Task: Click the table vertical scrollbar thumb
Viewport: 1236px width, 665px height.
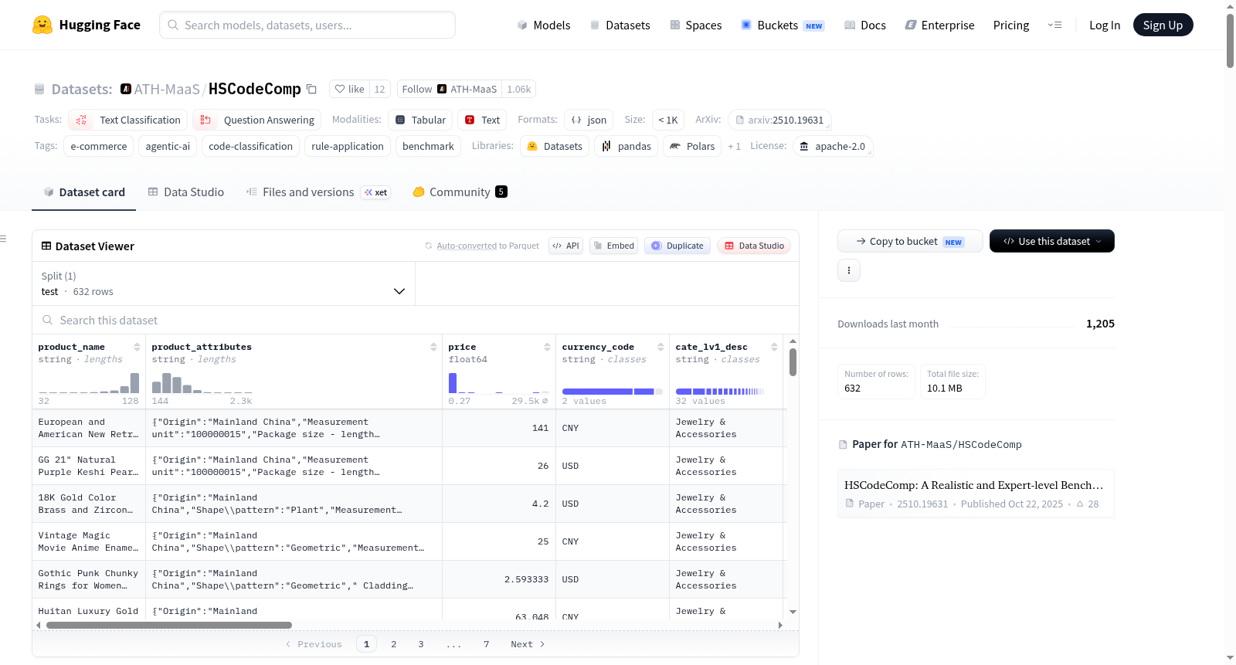Action: click(x=793, y=362)
